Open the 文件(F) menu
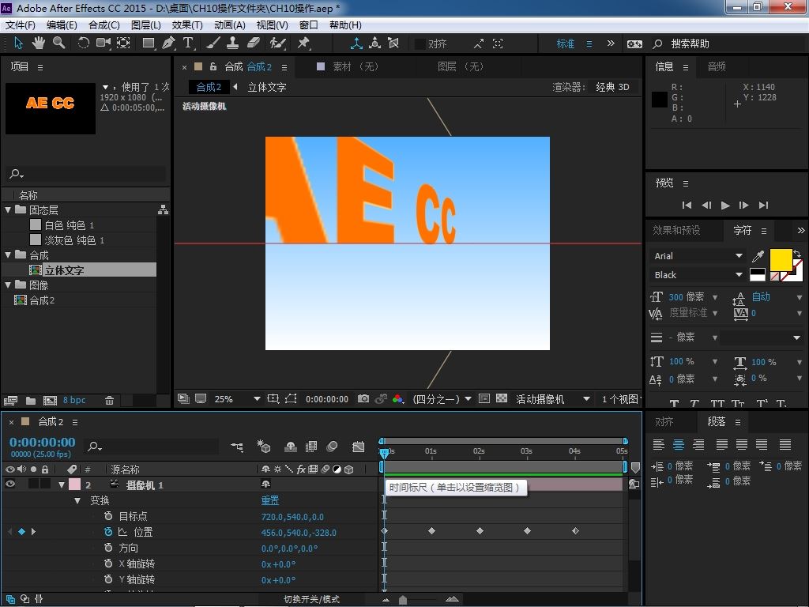 (20, 25)
